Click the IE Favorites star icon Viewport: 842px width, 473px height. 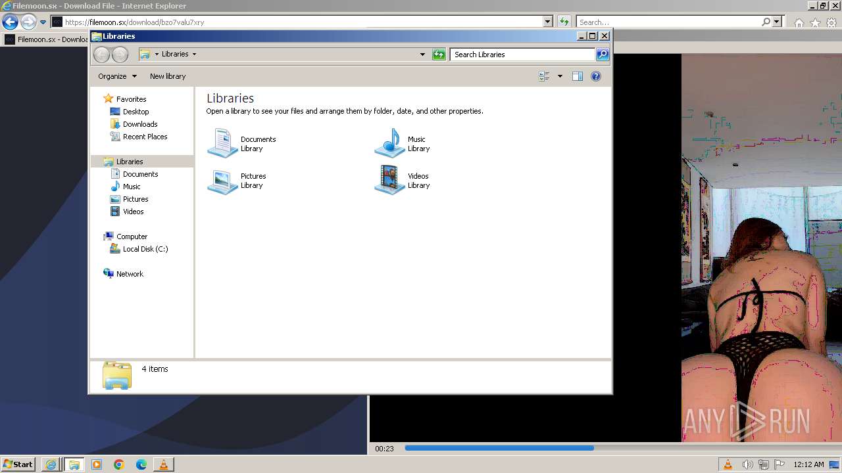point(815,22)
